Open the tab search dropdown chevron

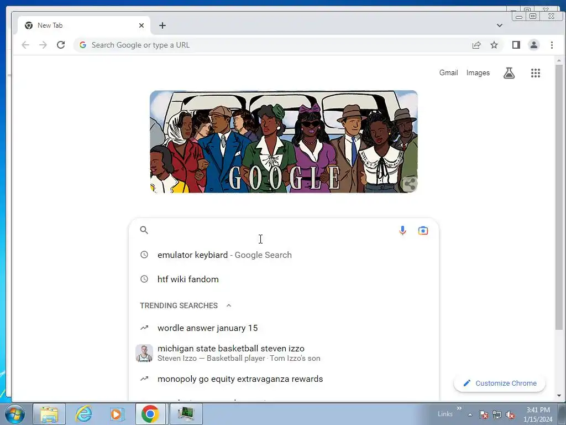(500, 25)
